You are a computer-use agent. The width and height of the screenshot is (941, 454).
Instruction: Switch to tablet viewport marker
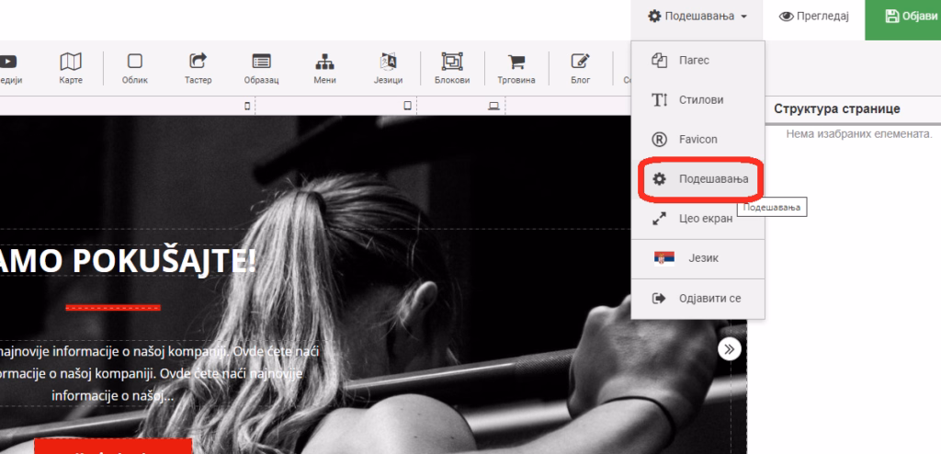pyautogui.click(x=407, y=107)
